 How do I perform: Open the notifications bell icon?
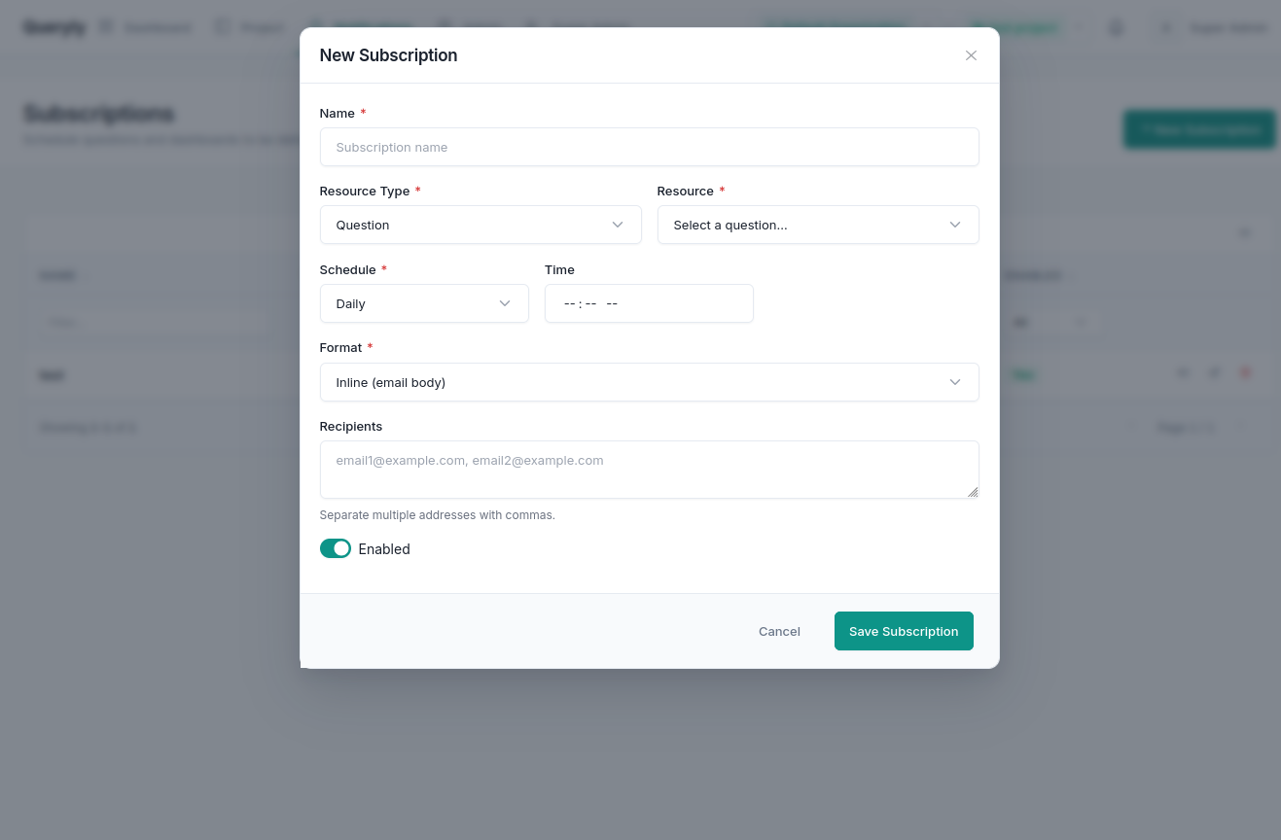click(1116, 27)
